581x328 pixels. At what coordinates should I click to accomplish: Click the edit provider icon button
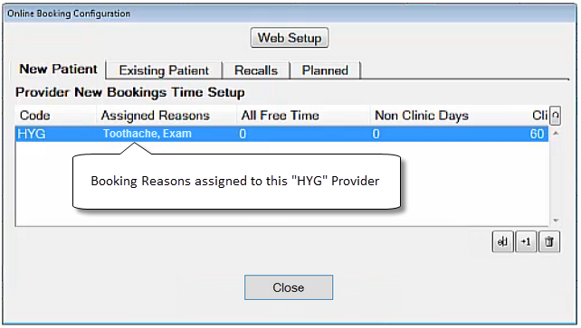503,242
